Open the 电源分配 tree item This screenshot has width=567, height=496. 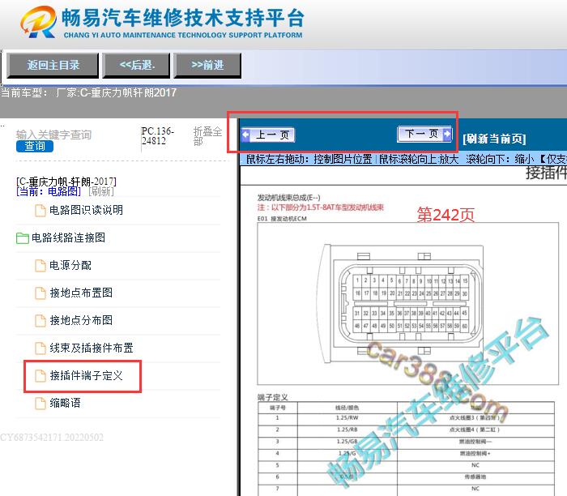point(70,265)
